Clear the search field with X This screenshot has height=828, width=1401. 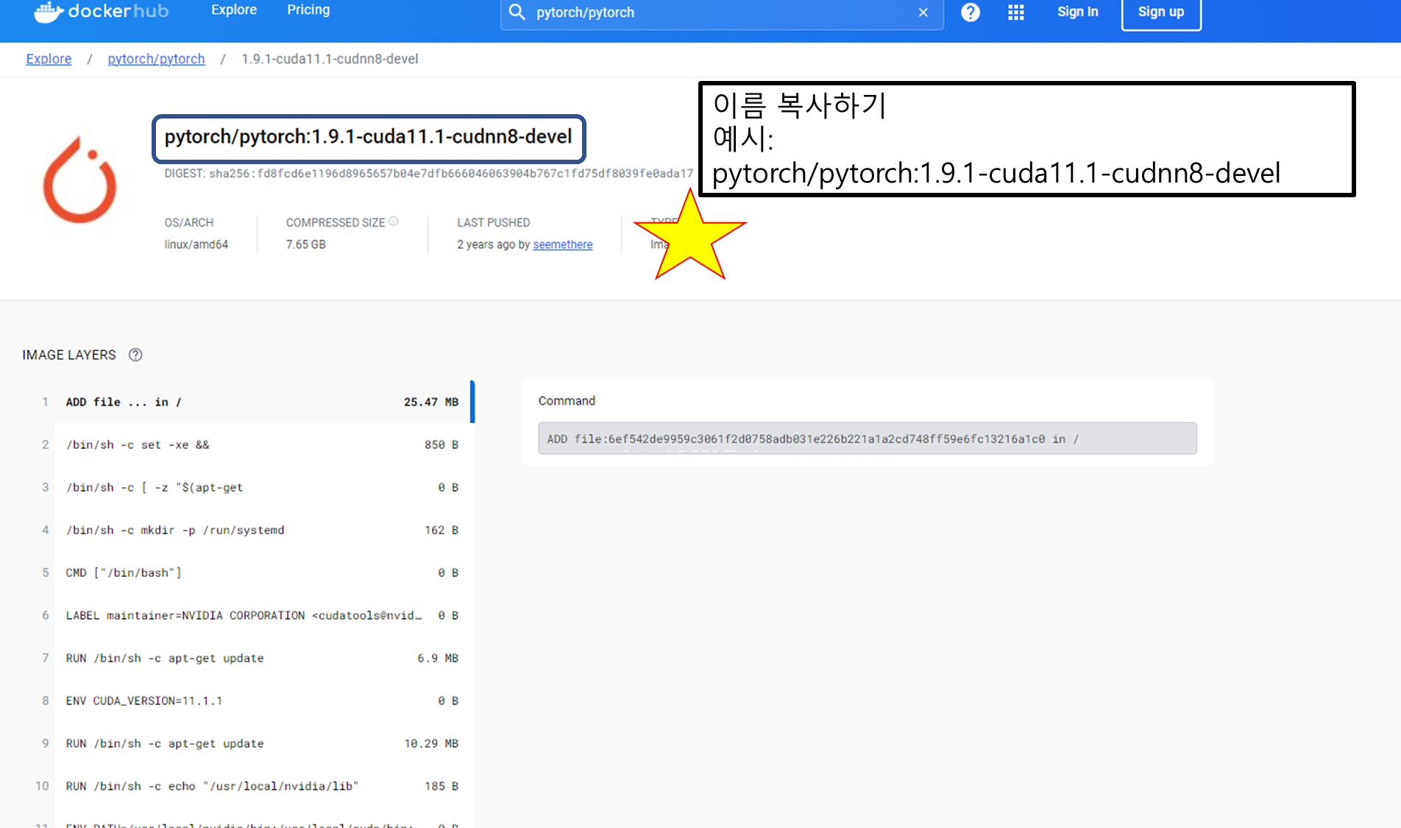(923, 13)
